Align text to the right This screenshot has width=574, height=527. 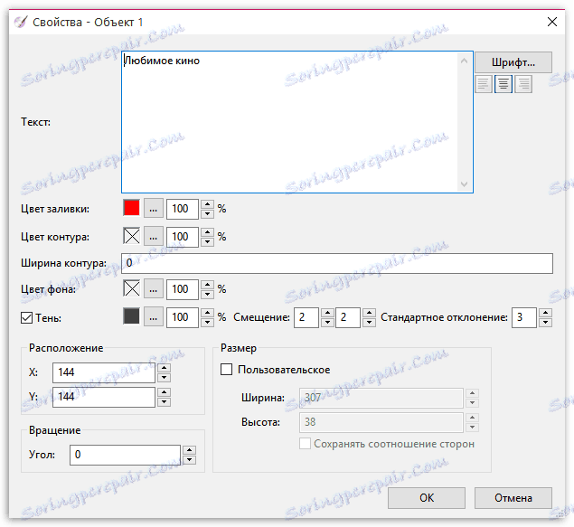(523, 84)
